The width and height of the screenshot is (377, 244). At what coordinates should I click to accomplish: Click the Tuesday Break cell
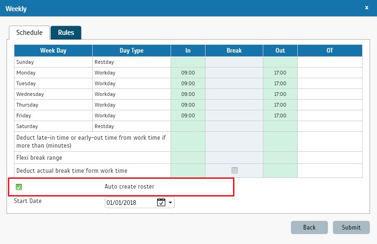point(234,83)
